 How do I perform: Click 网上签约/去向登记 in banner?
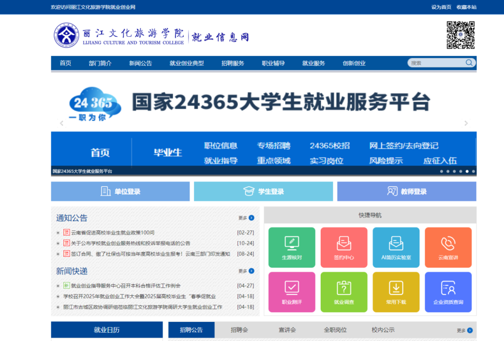pos(404,146)
